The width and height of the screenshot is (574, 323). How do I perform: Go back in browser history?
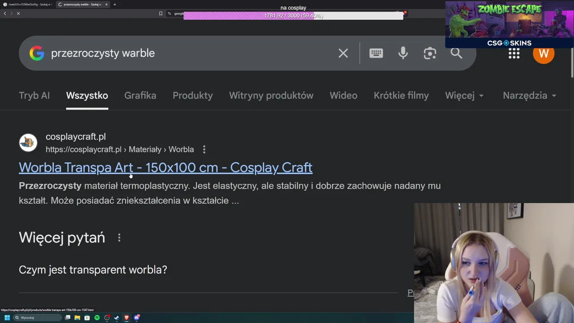tap(5, 13)
